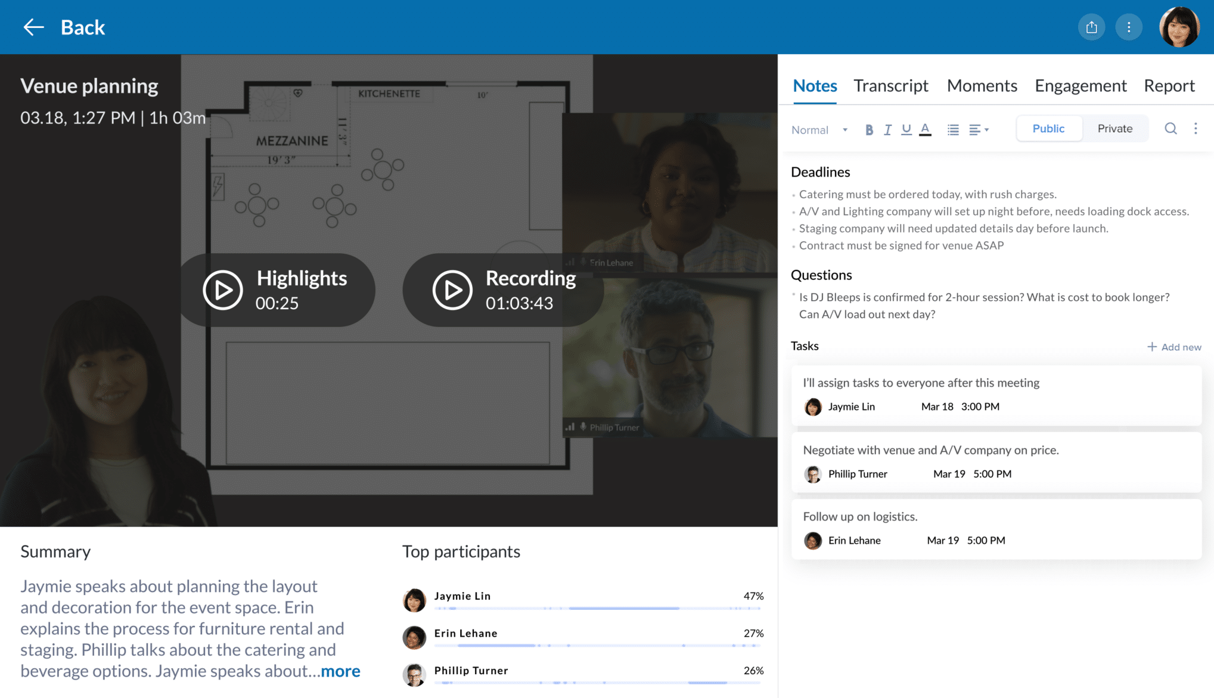Insert a bulleted list
Image resolution: width=1214 pixels, height=698 pixels.
pos(953,129)
